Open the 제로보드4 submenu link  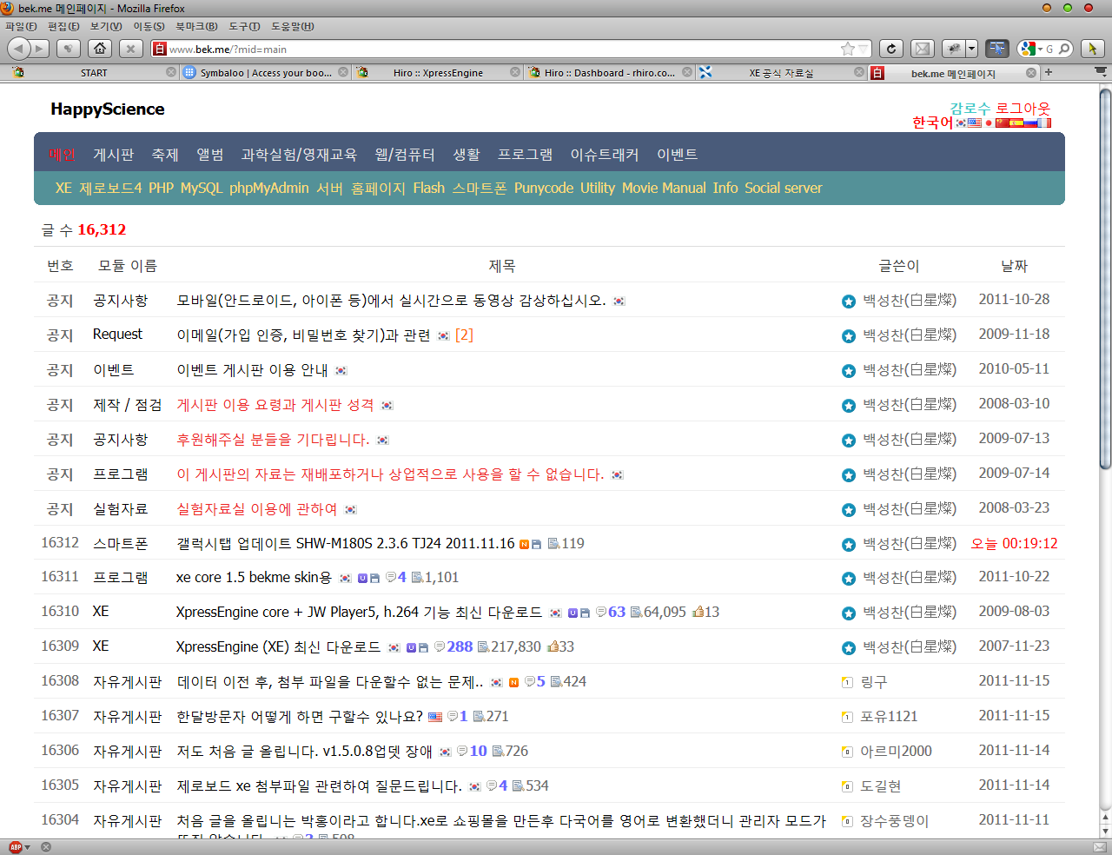pos(110,188)
